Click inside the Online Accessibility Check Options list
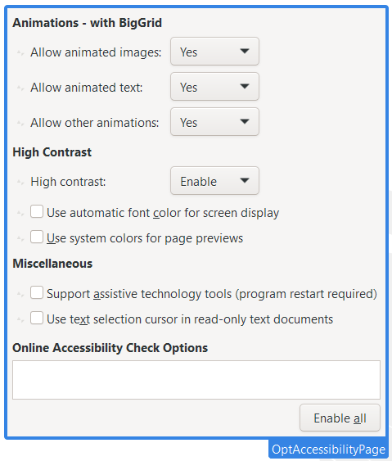 196,380
